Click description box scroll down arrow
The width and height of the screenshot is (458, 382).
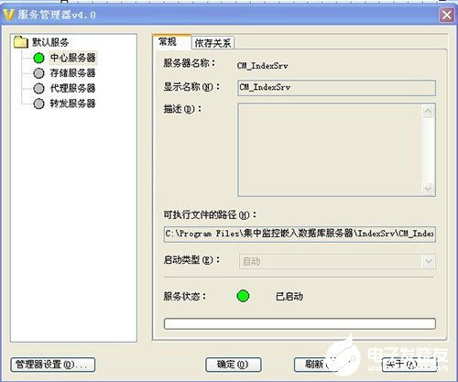(x=428, y=189)
